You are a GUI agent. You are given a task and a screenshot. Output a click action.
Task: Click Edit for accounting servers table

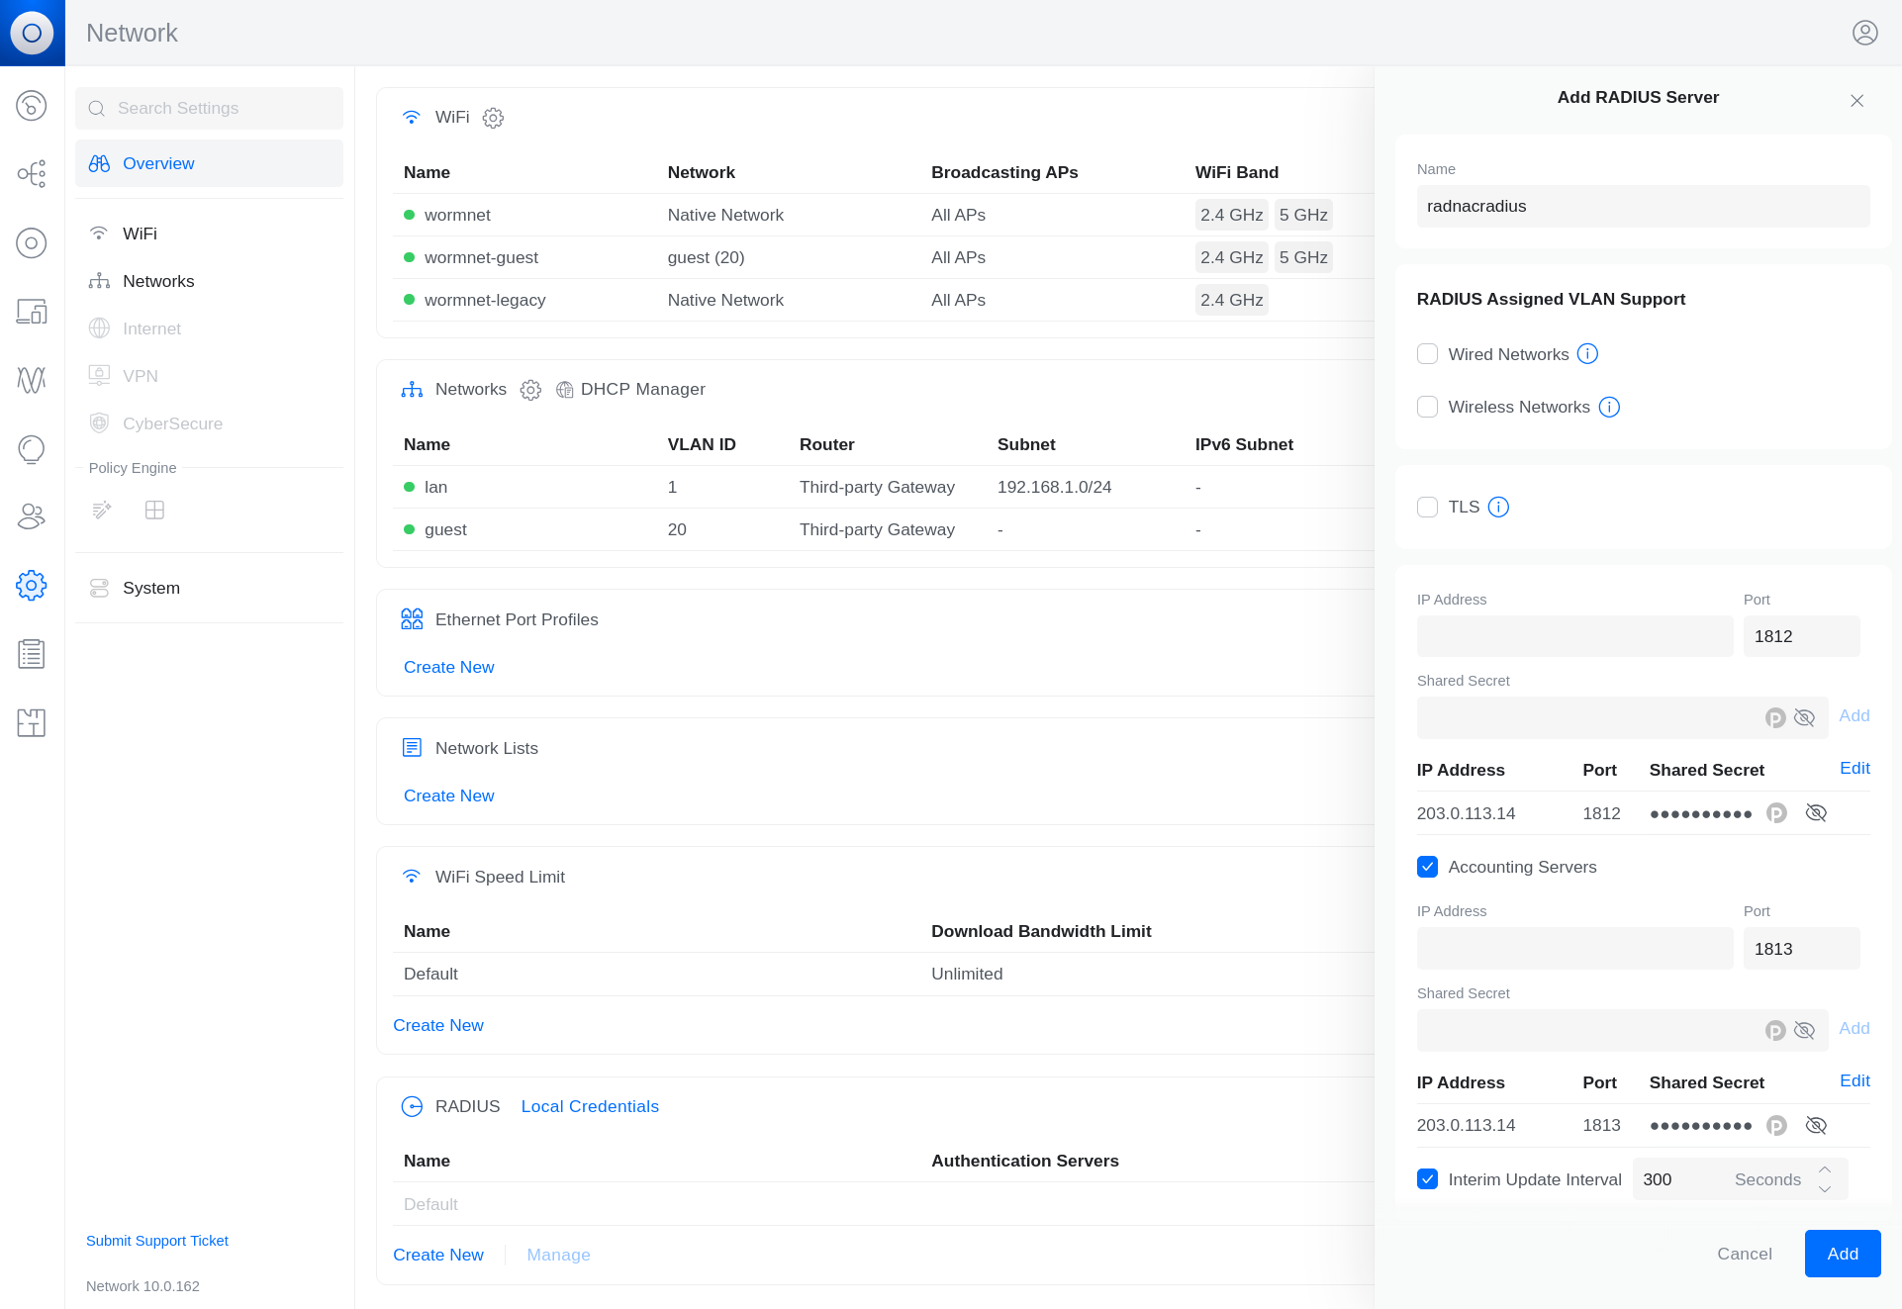pyautogui.click(x=1854, y=1080)
